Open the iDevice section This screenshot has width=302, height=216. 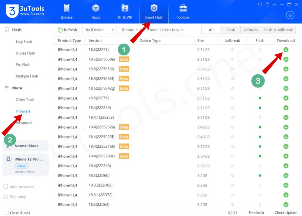(x=67, y=11)
